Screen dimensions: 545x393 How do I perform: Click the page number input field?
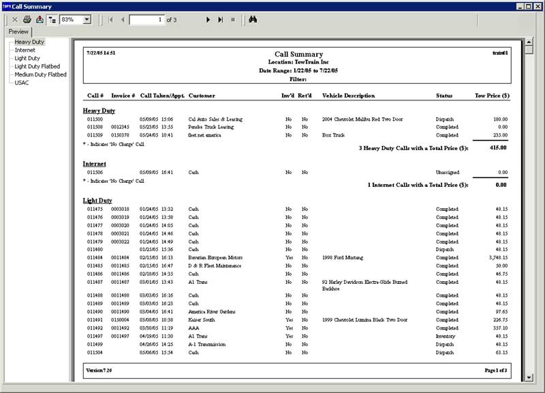coord(146,20)
